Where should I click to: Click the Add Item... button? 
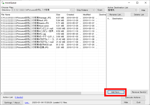(116, 92)
